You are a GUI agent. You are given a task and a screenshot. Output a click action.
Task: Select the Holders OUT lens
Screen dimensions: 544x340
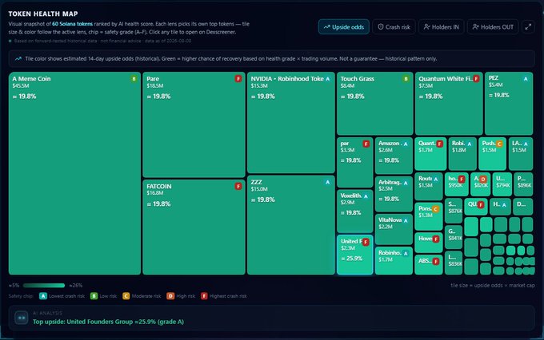pos(493,26)
